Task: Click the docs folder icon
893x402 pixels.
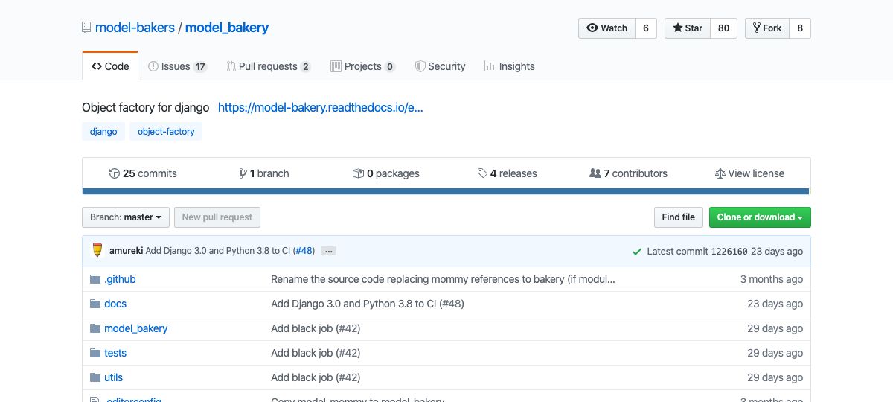Action: (x=95, y=304)
